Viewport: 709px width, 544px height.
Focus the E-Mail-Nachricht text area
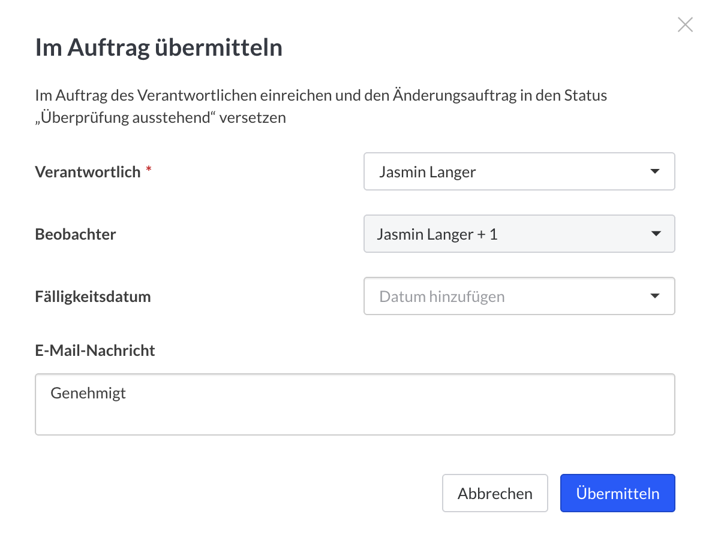pos(355,404)
